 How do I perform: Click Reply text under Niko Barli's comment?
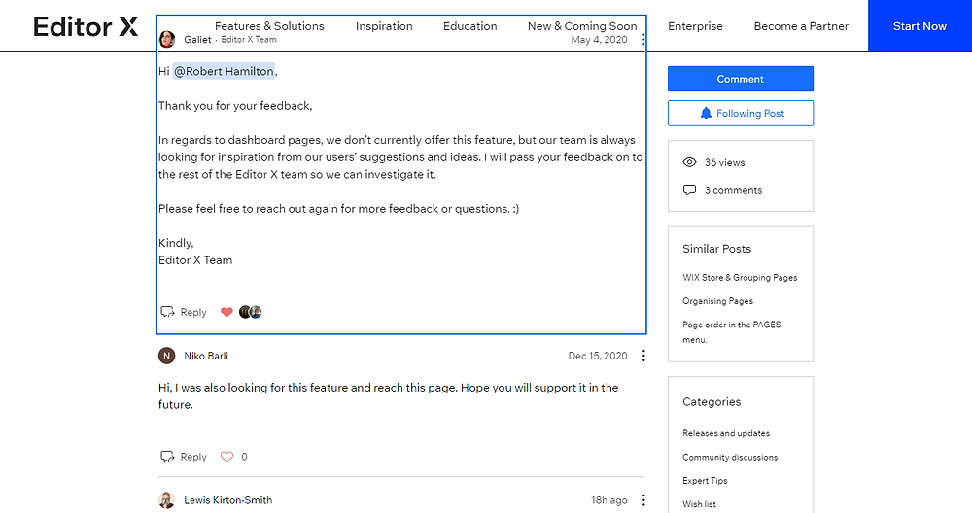pos(193,457)
